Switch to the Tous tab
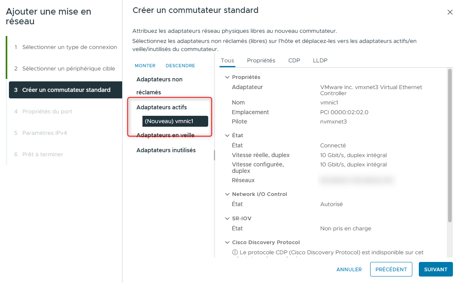This screenshot has width=459, height=283. click(x=227, y=60)
